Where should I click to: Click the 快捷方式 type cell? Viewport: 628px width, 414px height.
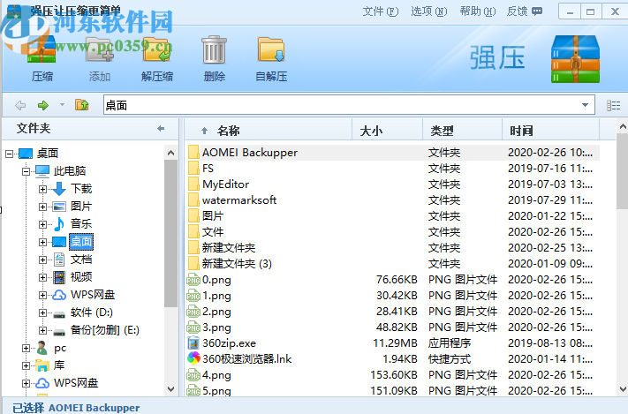(450, 359)
